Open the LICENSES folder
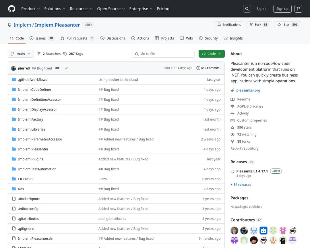Screen dimensions: 310x248 [26, 179]
